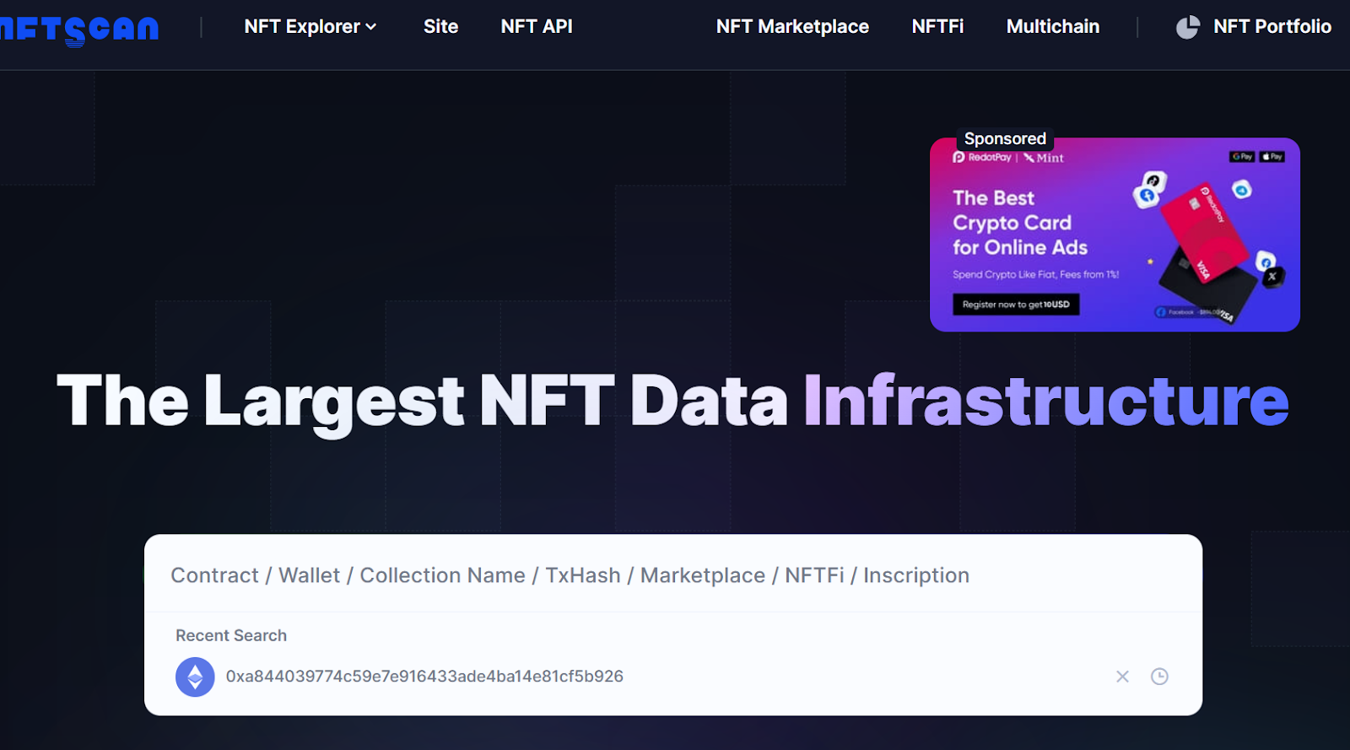Select the recent search address 0xa844…5b926
This screenshot has height=750, width=1350.
coord(424,677)
